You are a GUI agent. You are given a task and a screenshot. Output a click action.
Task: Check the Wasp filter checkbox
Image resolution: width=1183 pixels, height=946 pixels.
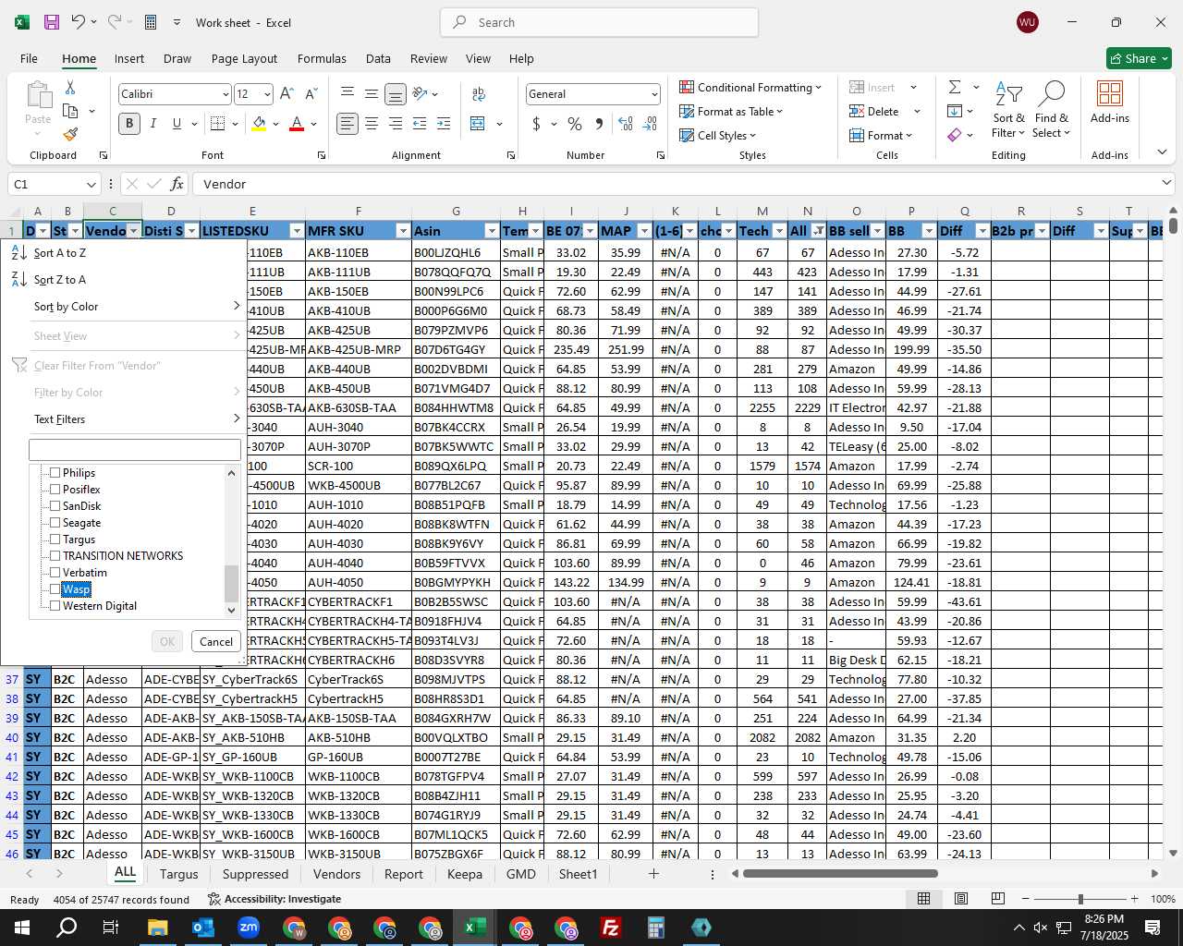click(x=55, y=589)
